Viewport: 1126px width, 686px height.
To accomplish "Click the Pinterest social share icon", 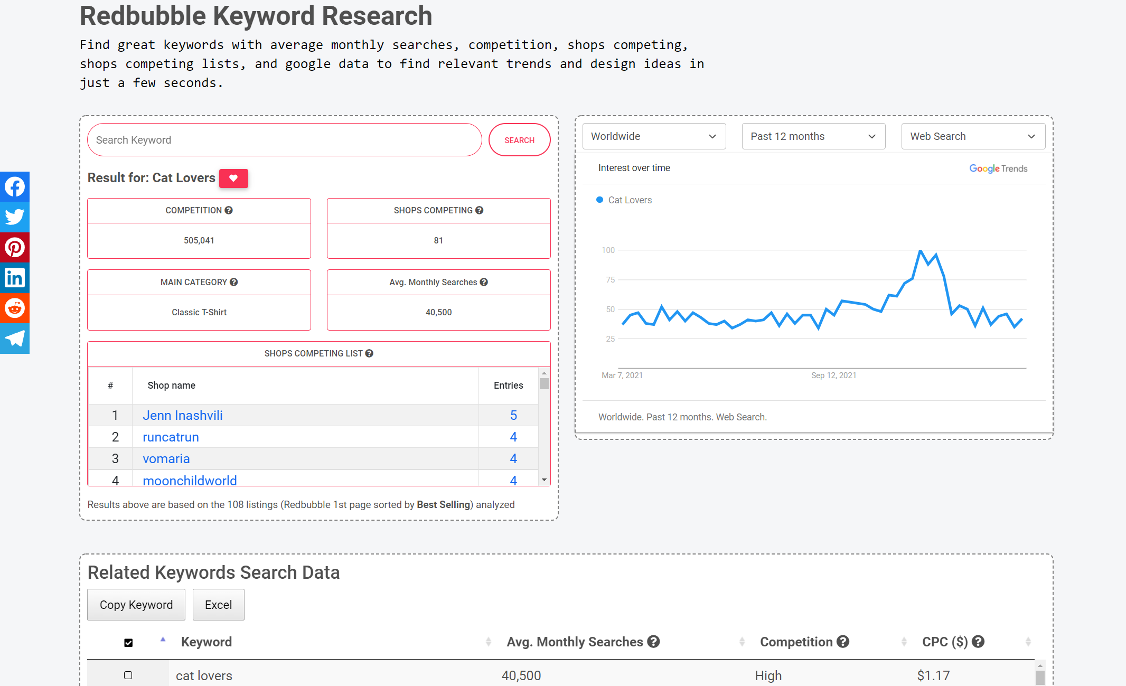I will [x=14, y=246].
